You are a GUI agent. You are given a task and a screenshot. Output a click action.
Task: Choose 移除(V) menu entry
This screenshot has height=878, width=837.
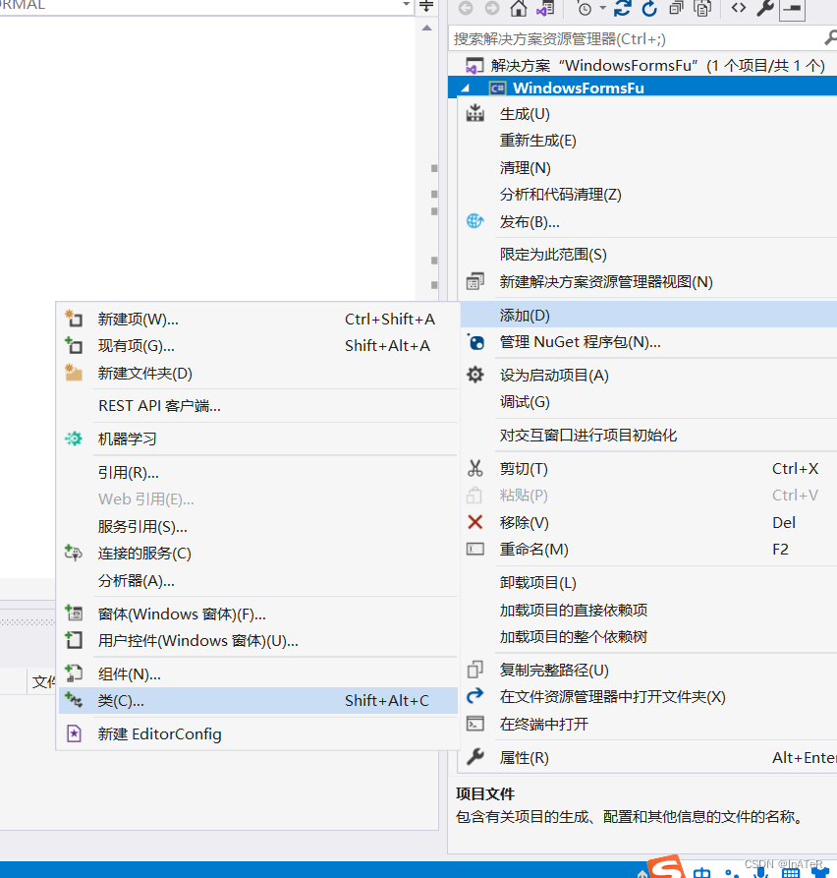[x=648, y=522]
